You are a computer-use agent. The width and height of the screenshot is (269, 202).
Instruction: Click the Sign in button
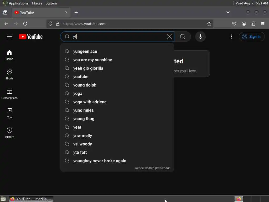pyautogui.click(x=252, y=37)
